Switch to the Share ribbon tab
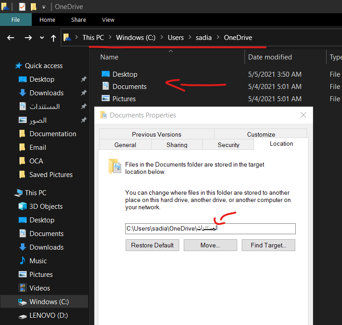 (78, 20)
